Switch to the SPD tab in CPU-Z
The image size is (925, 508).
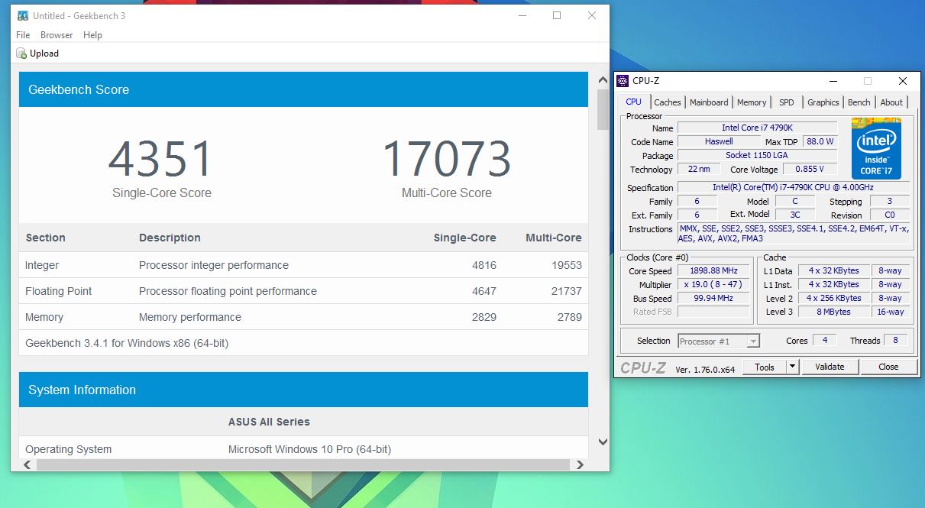click(x=786, y=102)
